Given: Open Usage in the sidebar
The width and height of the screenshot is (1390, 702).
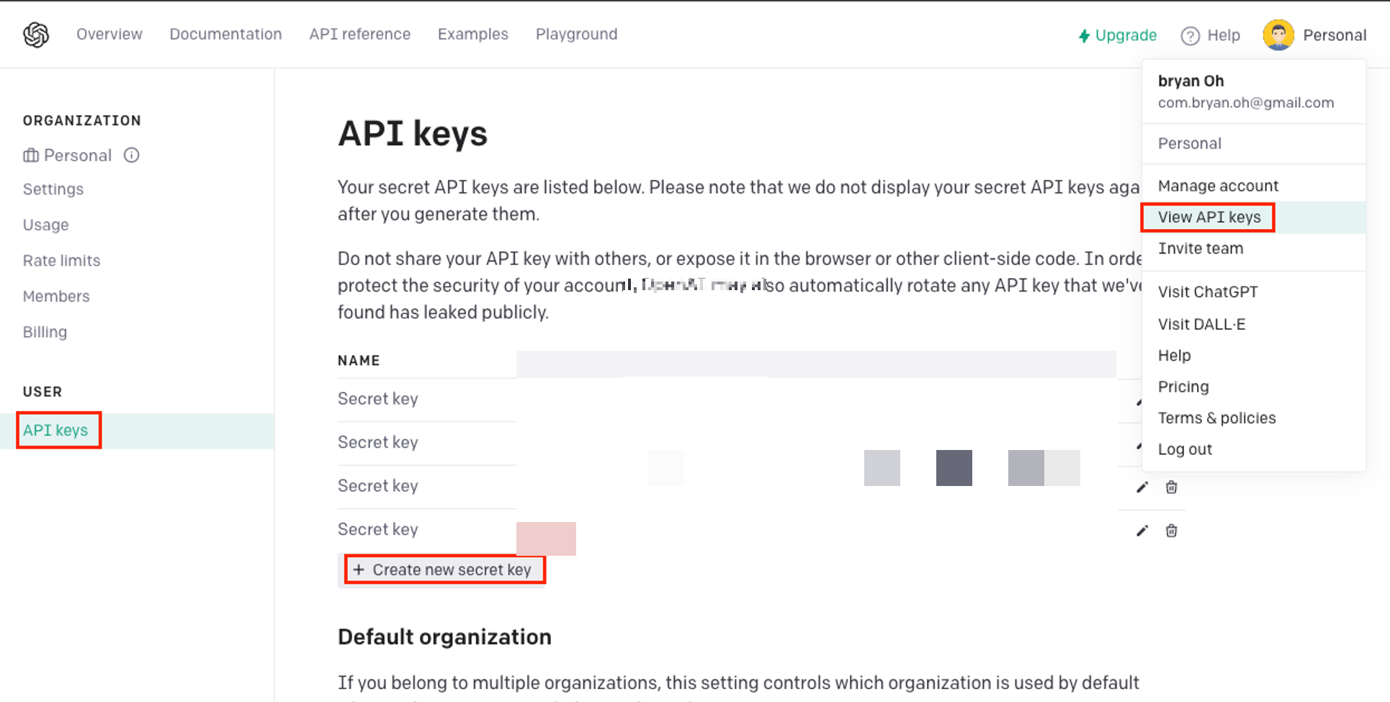Looking at the screenshot, I should pyautogui.click(x=45, y=225).
